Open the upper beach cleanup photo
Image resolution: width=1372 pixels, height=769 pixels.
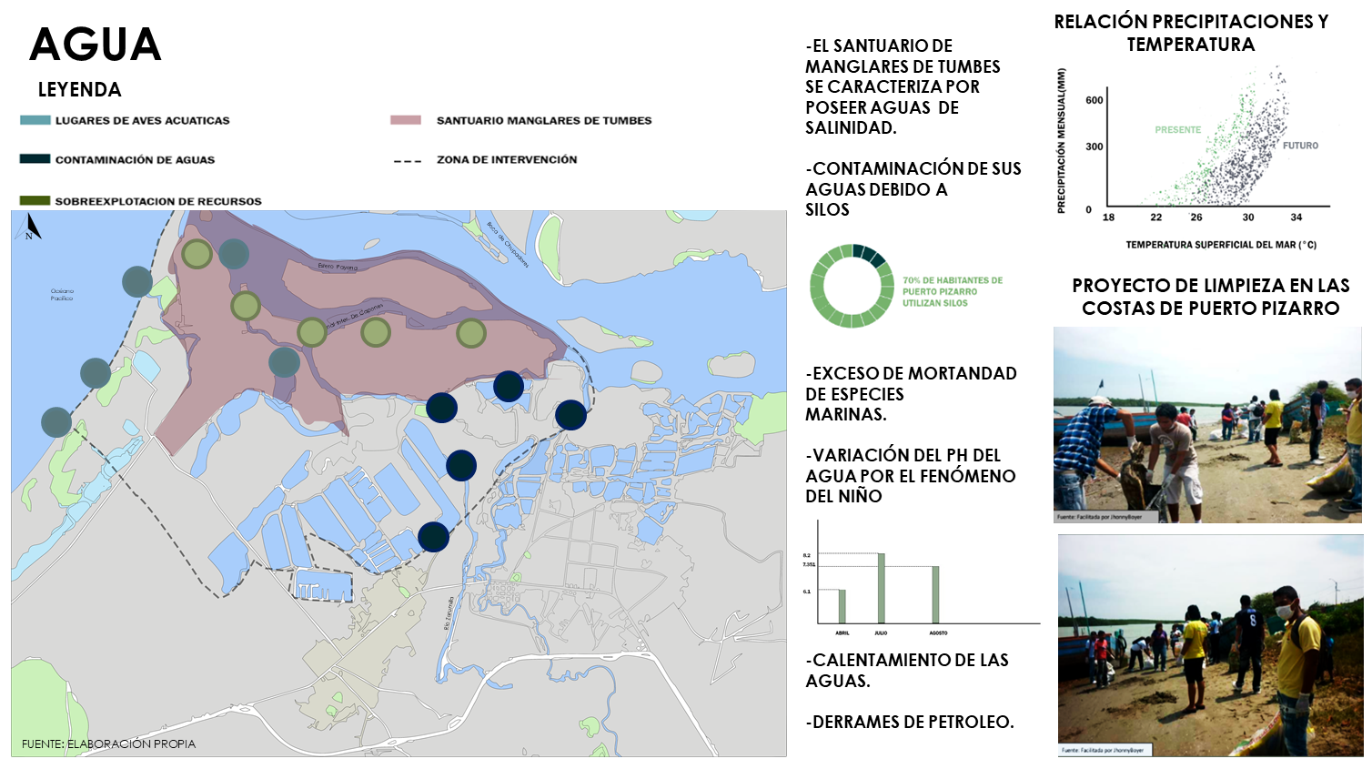pos(1207,424)
